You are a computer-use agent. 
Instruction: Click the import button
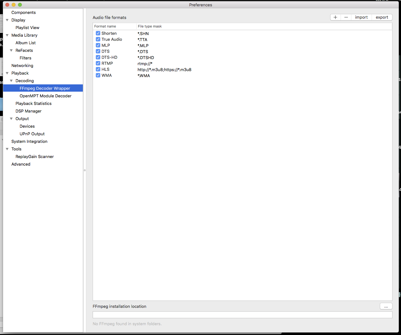pyautogui.click(x=361, y=17)
